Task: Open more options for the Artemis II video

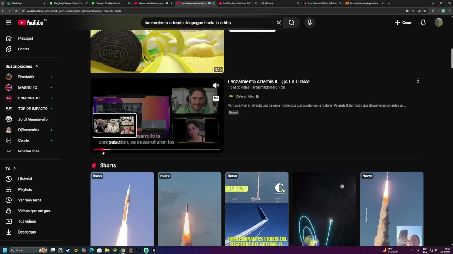Action: [418, 81]
